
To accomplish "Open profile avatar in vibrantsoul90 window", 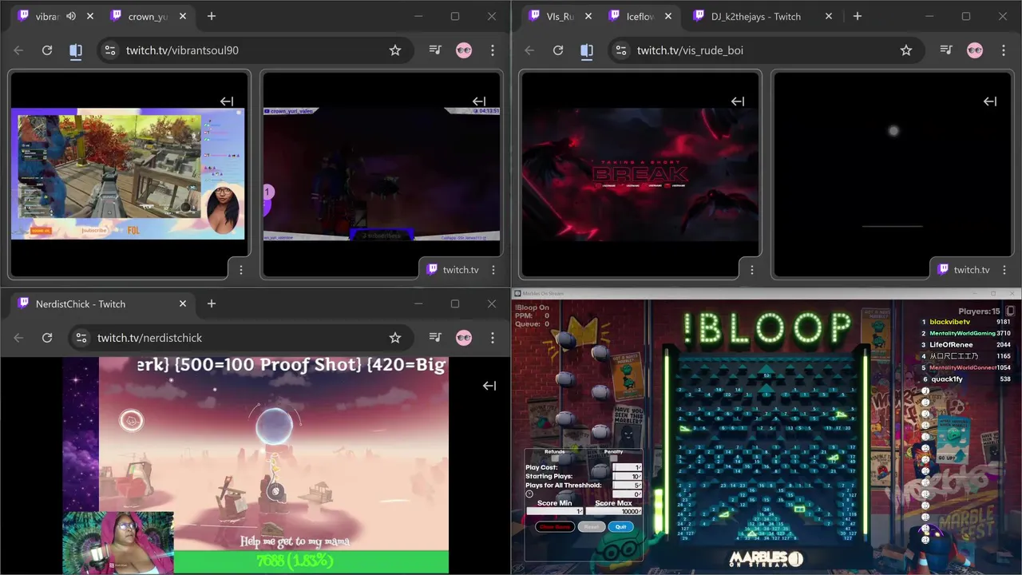I will (x=464, y=50).
